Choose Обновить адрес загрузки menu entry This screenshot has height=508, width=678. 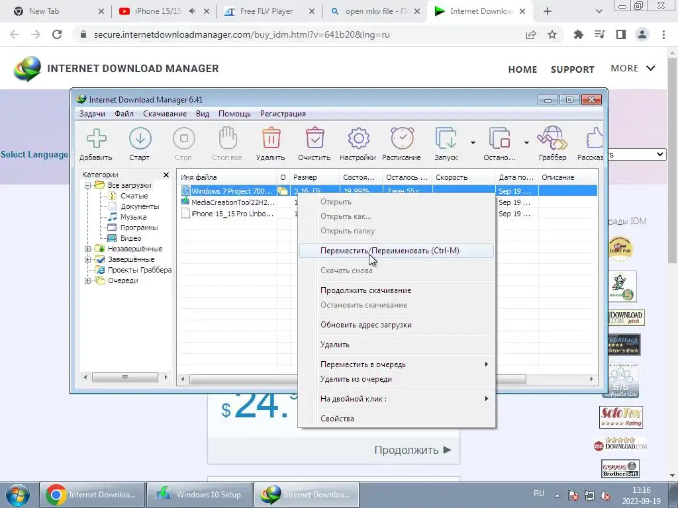coord(396,325)
